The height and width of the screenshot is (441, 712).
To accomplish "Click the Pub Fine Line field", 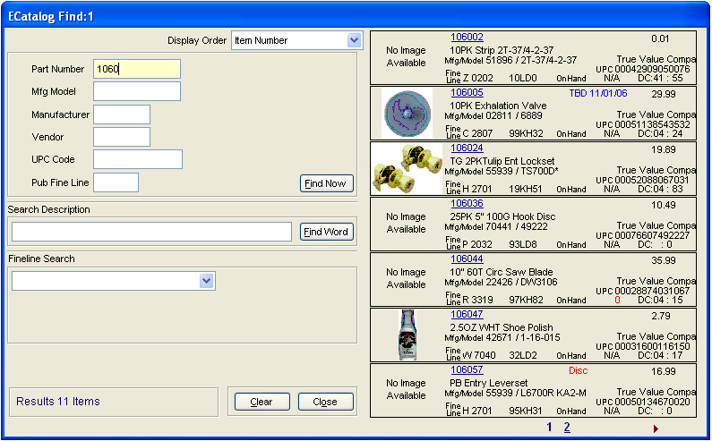I will [116, 182].
